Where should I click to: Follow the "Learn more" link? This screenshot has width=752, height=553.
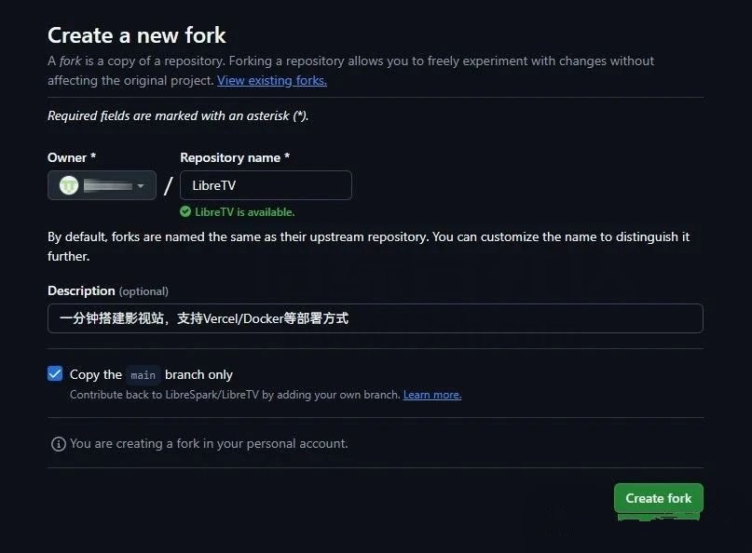(x=431, y=395)
